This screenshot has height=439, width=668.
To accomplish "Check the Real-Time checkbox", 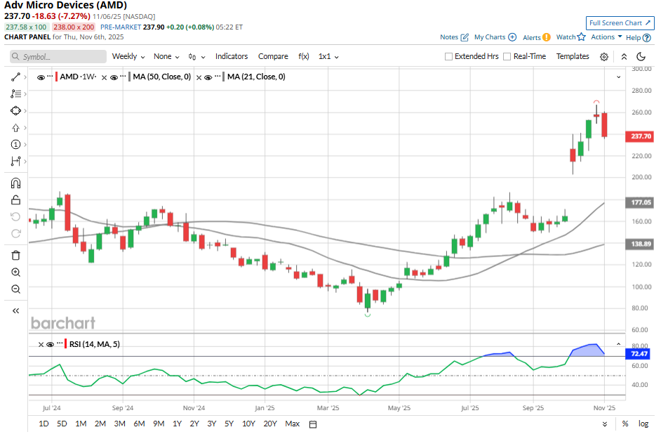I will click(x=507, y=57).
